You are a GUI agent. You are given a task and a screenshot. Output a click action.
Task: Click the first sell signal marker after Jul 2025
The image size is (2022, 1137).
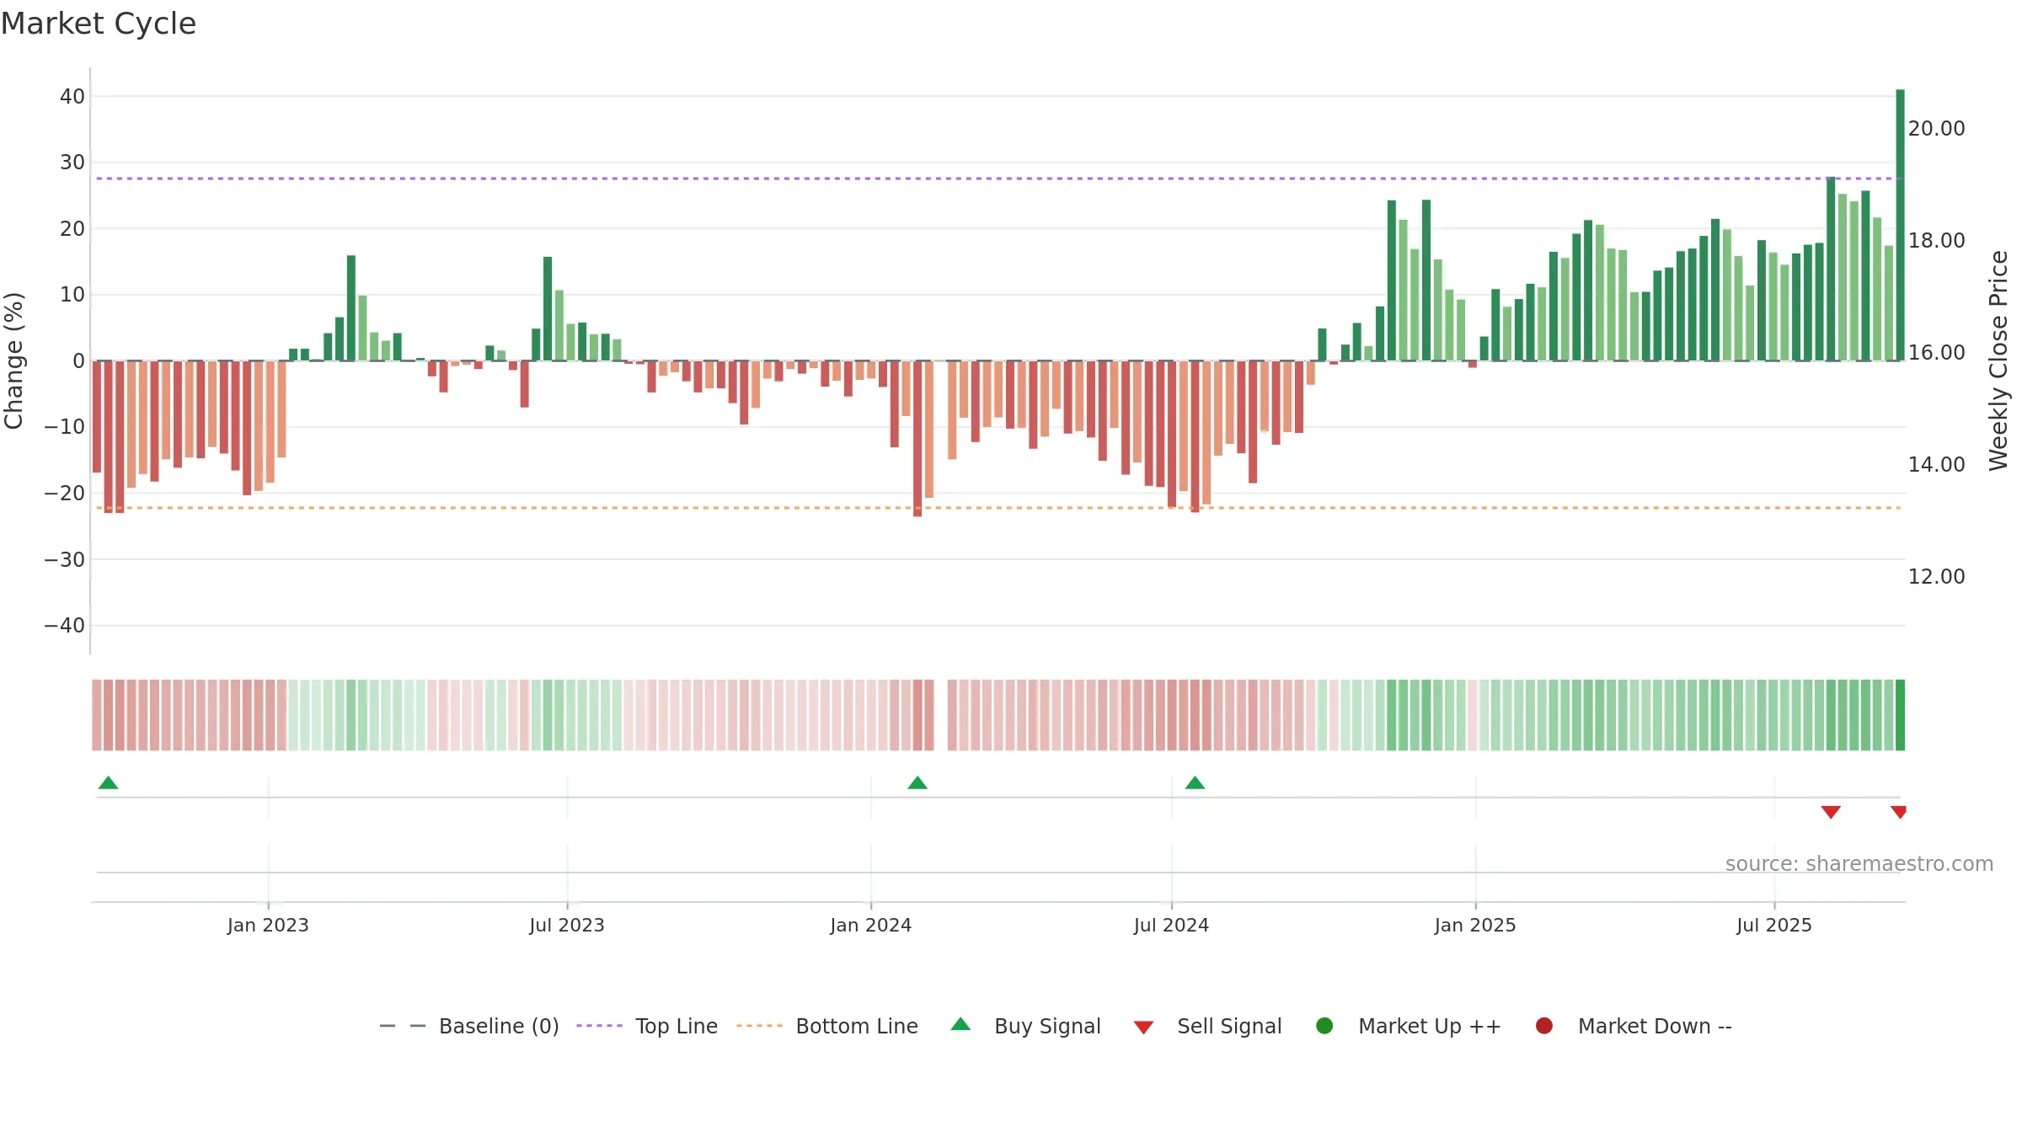tap(1831, 812)
